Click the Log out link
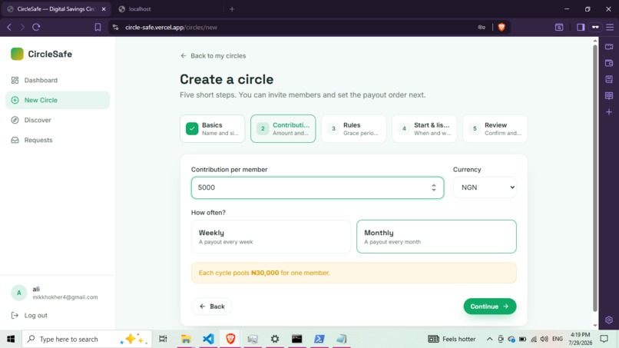Image resolution: width=619 pixels, height=348 pixels. point(30,315)
